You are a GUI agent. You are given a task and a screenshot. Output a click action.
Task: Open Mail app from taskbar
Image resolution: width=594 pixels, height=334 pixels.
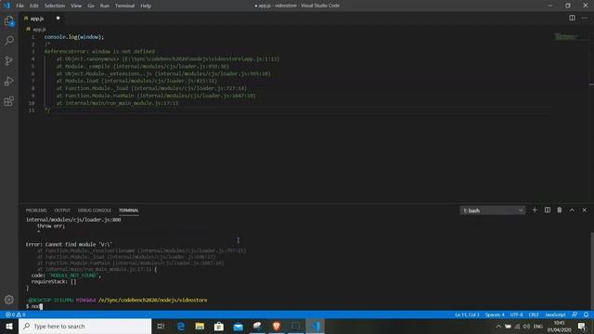pos(238,326)
